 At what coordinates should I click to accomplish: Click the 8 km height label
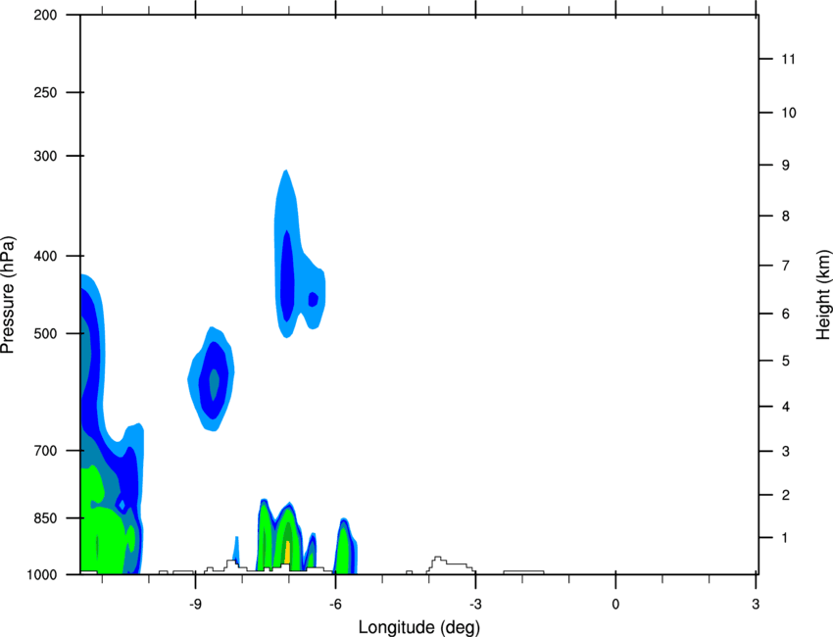tap(786, 217)
